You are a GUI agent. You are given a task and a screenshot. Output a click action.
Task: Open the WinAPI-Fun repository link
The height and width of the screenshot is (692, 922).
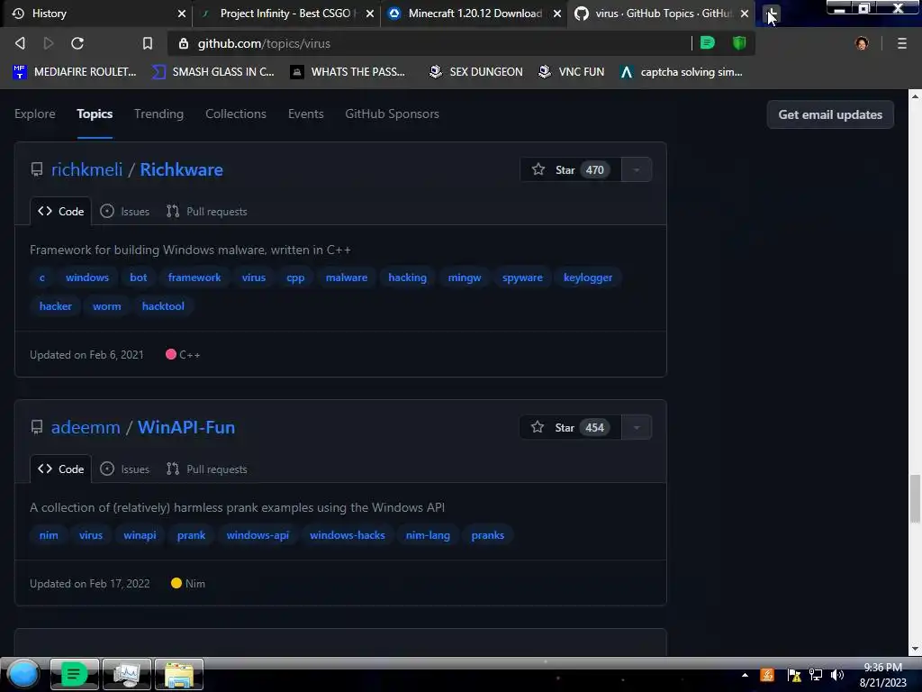tap(186, 427)
